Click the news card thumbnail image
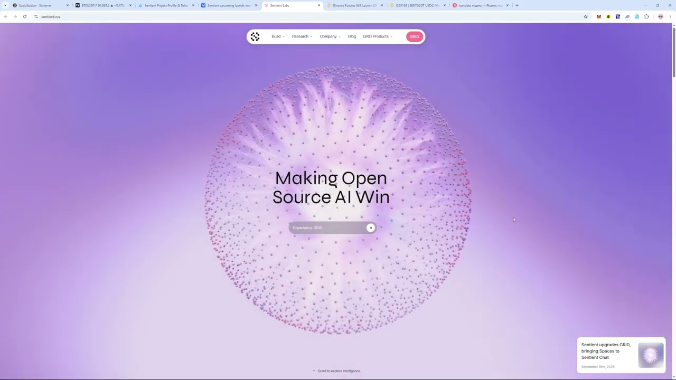This screenshot has height=380, width=676. 651,355
